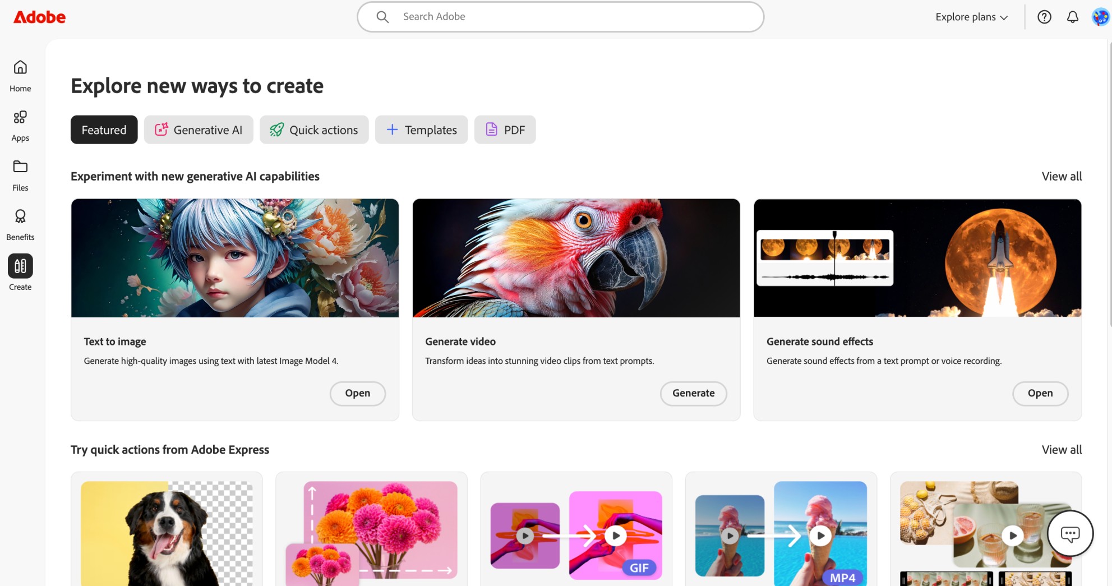Click the help question mark icon
1112x586 pixels.
1044,17
